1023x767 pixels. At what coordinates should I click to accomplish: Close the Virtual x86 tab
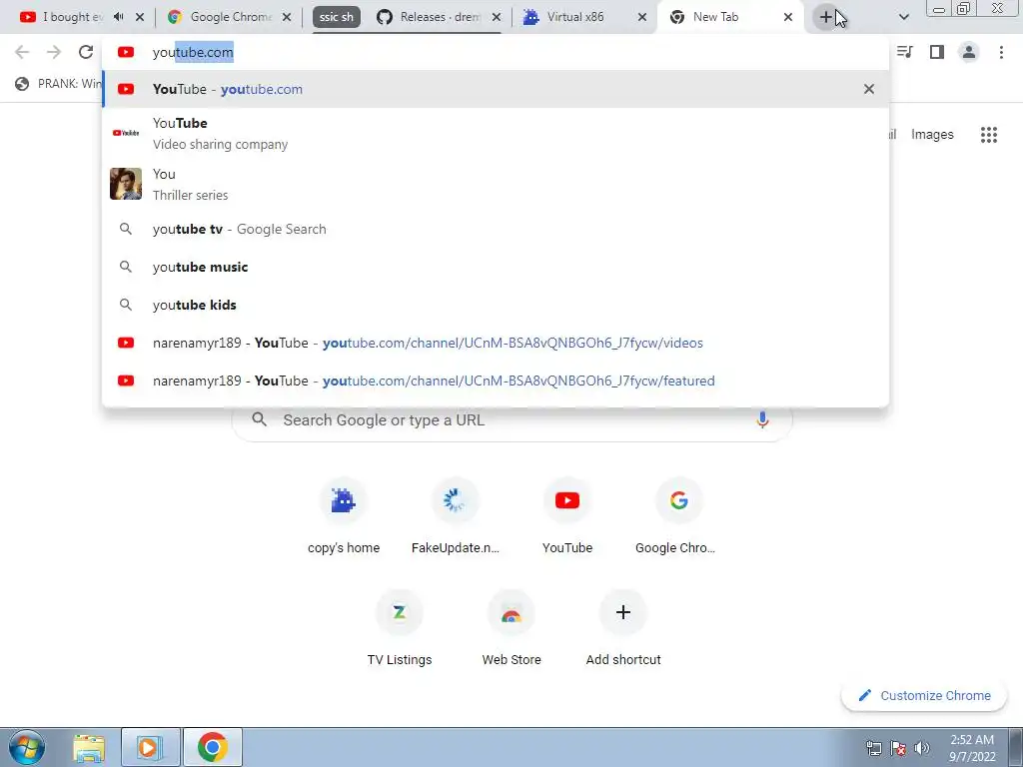pos(642,17)
